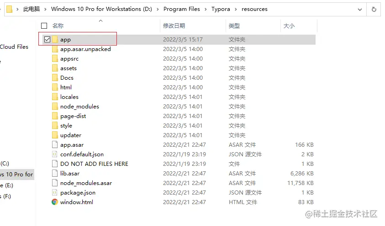Screen dimensions: 385x226
Task: Click the conf.default.json file icon
Action: (55, 154)
